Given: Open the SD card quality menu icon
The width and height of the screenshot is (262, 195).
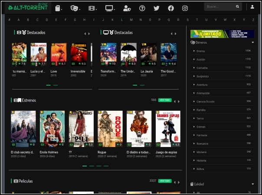Looking at the screenshot, I should (x=58, y=8).
